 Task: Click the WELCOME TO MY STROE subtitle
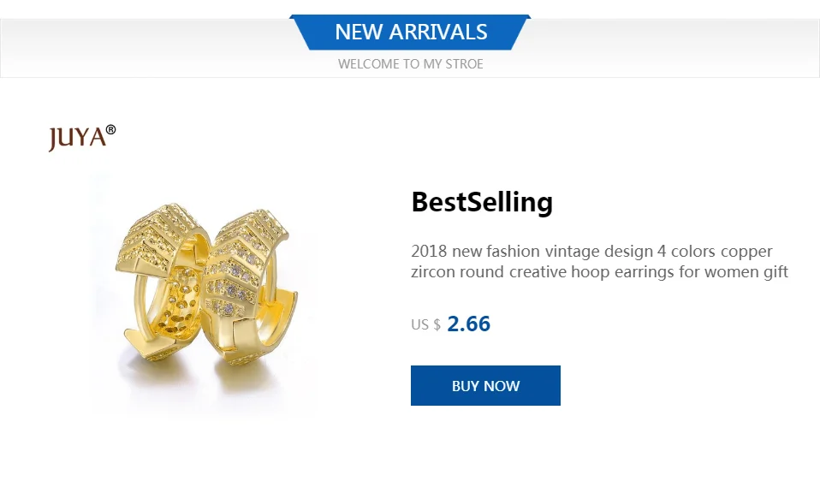(411, 64)
